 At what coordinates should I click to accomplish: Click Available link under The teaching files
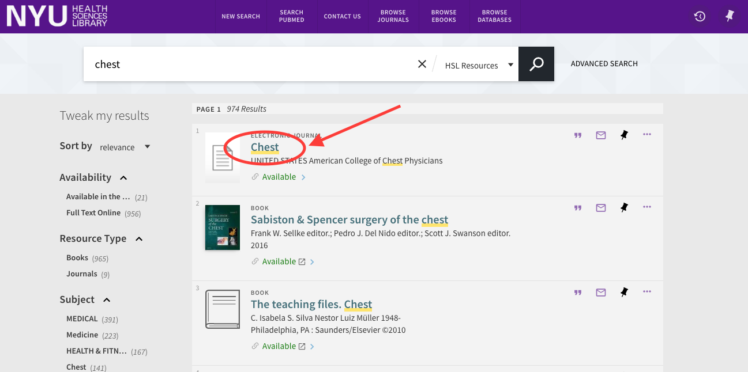[279, 346]
